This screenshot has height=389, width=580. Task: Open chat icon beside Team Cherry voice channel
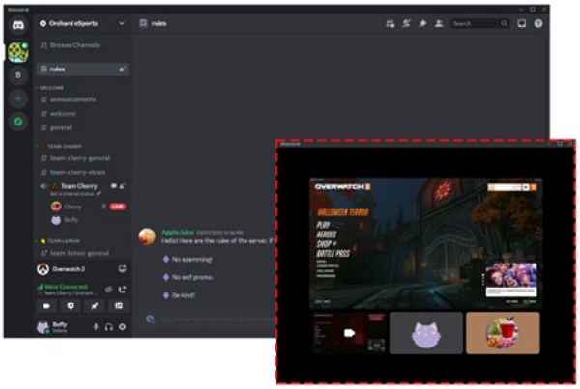[114, 186]
